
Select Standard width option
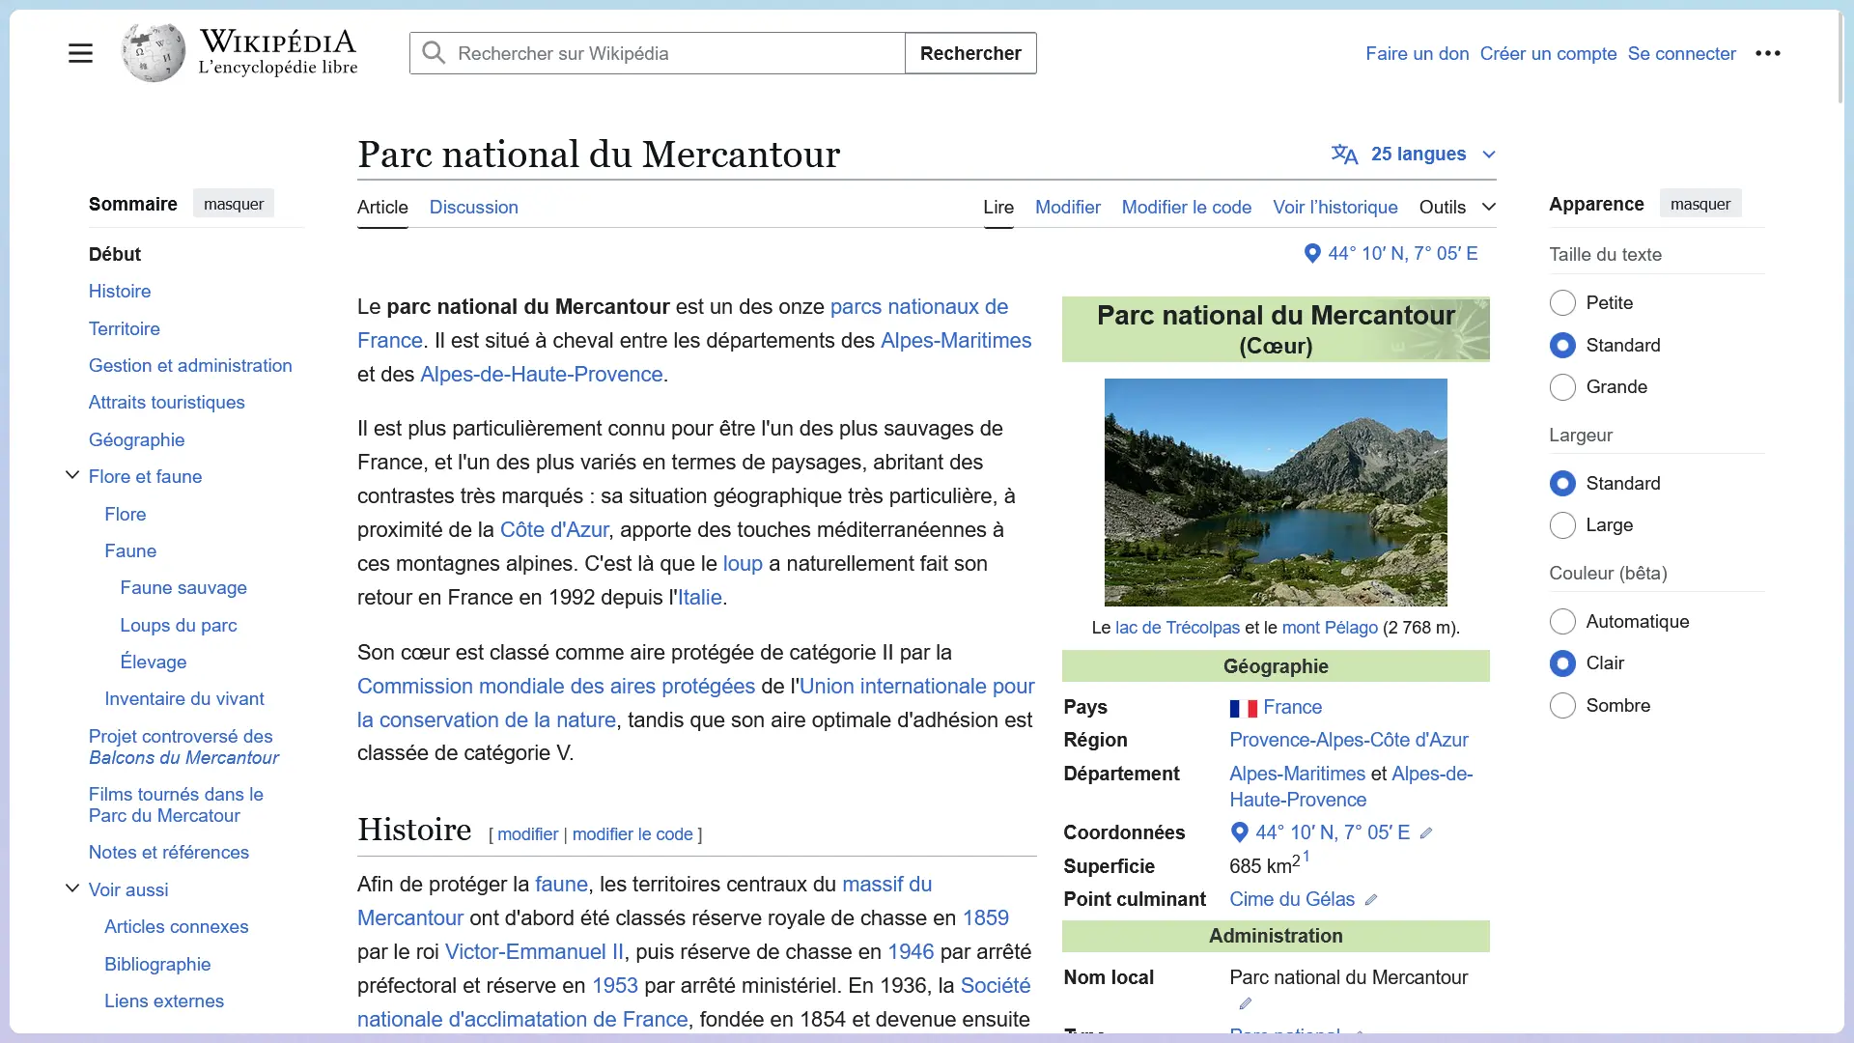click(1562, 483)
